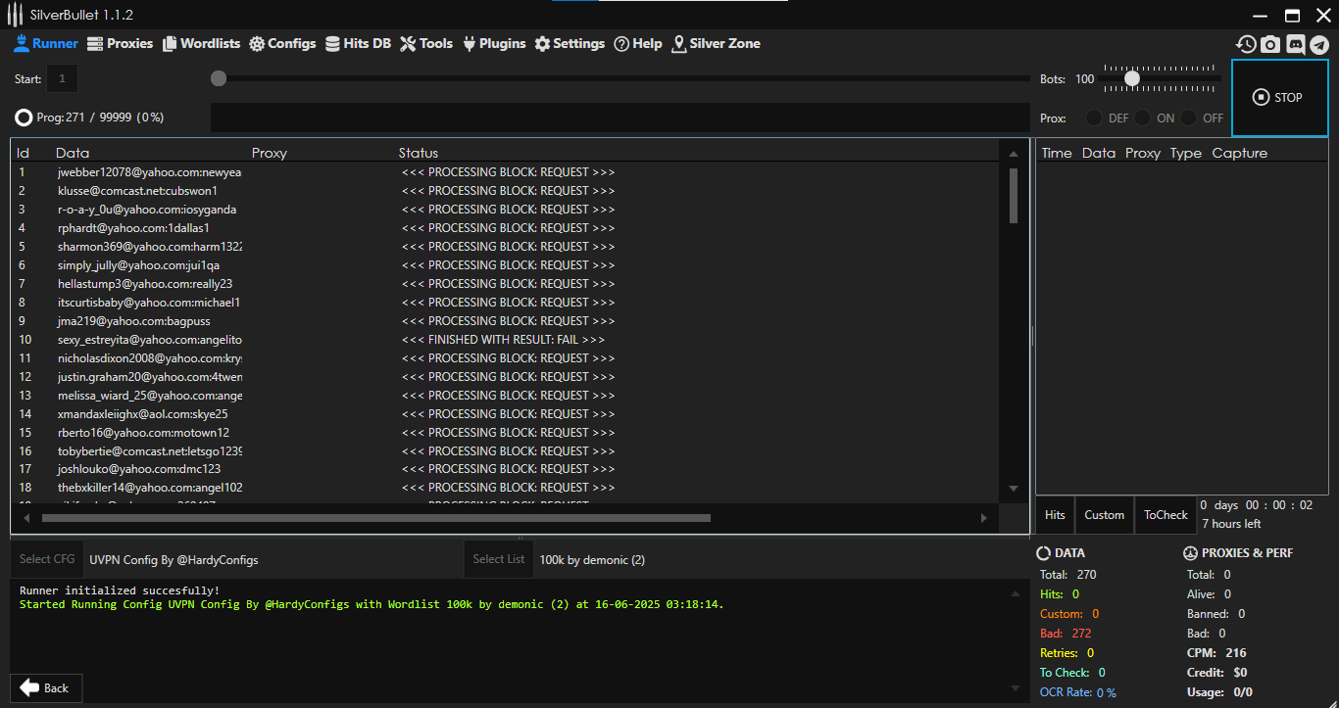Click the Start position slider handle
Image resolution: width=1339 pixels, height=708 pixels.
[219, 78]
